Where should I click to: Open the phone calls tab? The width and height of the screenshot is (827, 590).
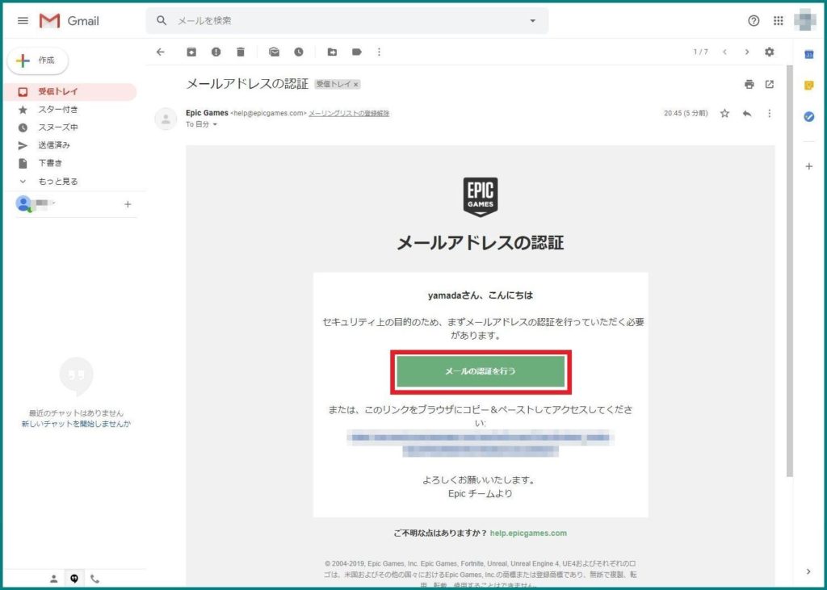tap(95, 579)
